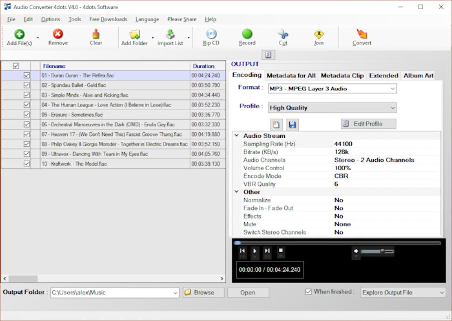Open the Free Downloads menu
The height and width of the screenshot is (321, 452).
pos(108,19)
